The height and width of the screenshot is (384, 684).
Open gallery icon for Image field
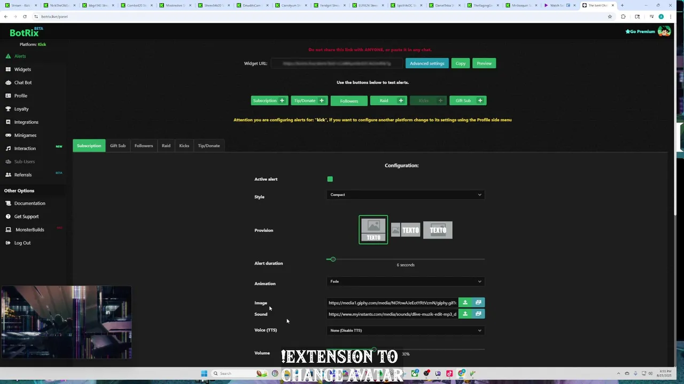478,302
